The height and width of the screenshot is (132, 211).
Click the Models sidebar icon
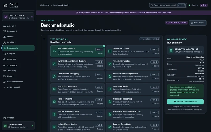[x=4, y=37]
